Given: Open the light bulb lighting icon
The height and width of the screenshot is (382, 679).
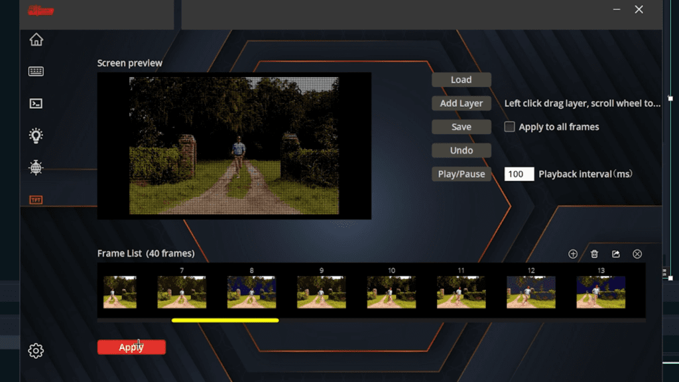Looking at the screenshot, I should click(36, 135).
